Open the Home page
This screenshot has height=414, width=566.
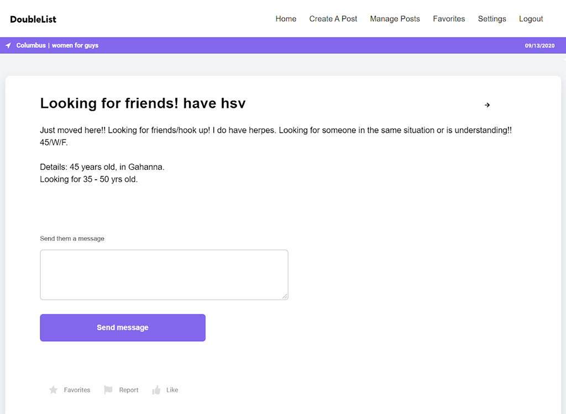pos(286,19)
